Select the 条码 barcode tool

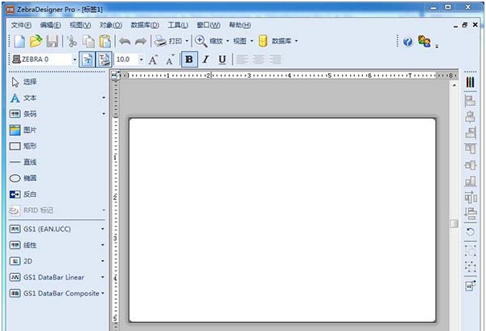[x=23, y=114]
